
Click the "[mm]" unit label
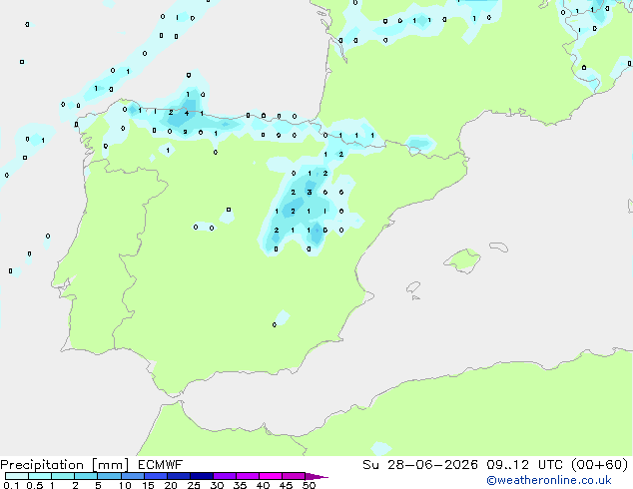point(110,465)
